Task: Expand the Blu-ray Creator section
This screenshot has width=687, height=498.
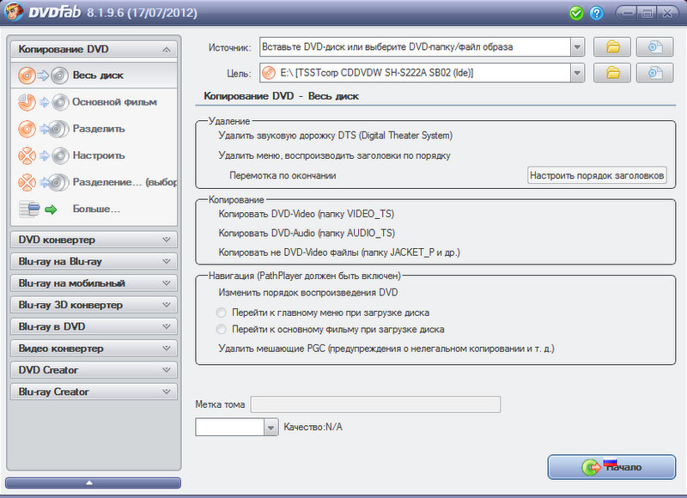Action: (x=94, y=392)
